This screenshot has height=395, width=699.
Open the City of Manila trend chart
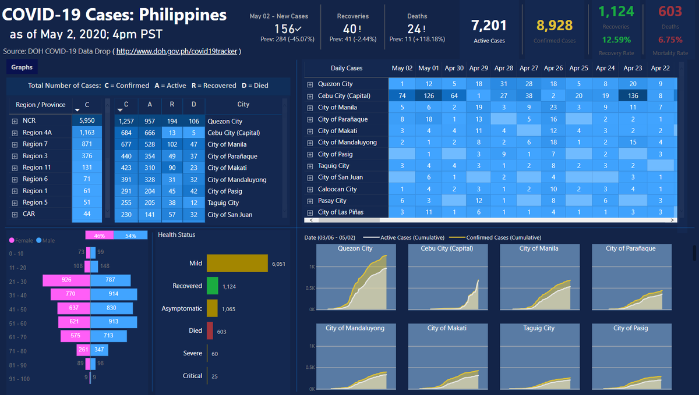tap(539, 277)
